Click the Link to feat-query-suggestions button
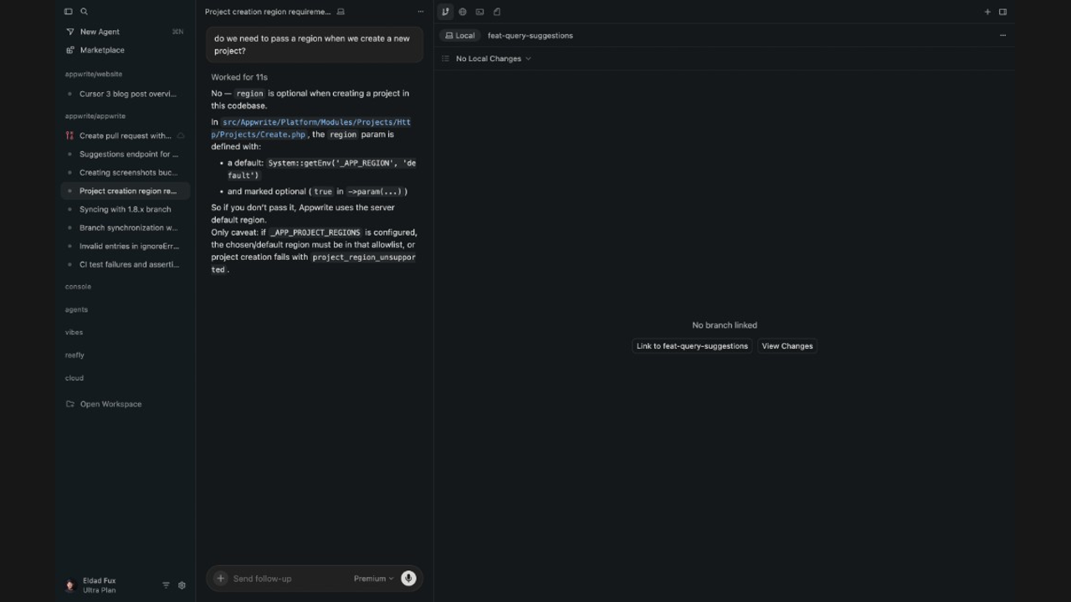This screenshot has width=1071, height=602. pyautogui.click(x=692, y=345)
